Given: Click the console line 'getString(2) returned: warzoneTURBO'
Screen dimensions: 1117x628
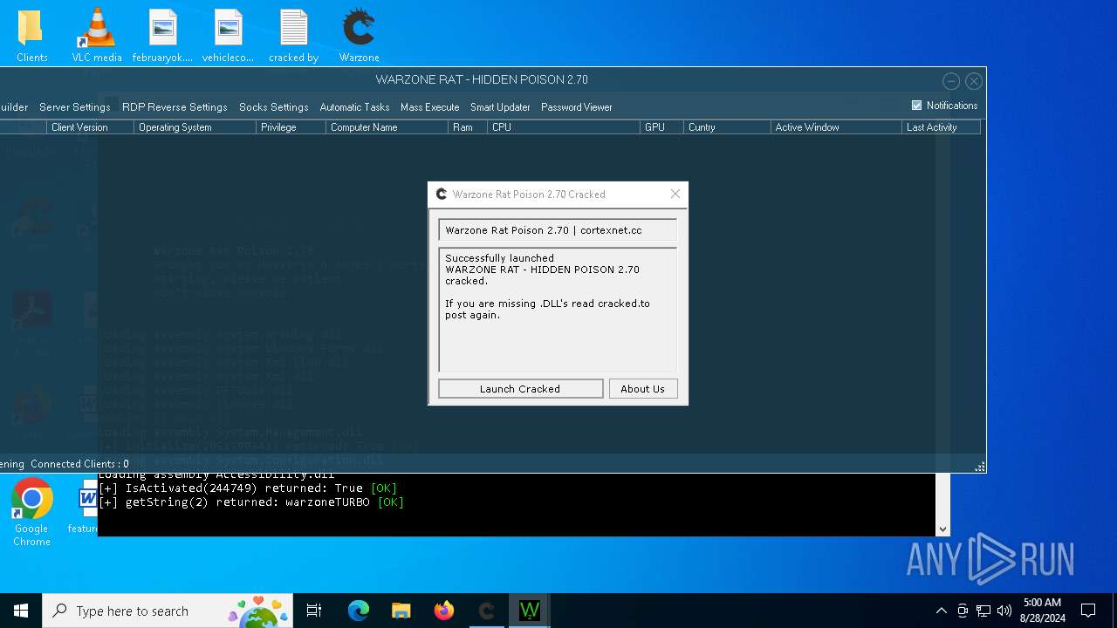Looking at the screenshot, I should 251,502.
